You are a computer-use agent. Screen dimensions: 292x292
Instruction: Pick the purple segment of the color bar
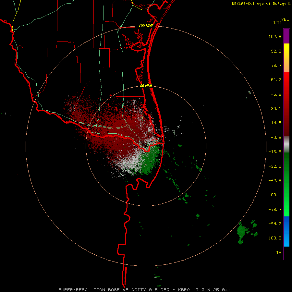pyautogui.click(x=286, y=36)
